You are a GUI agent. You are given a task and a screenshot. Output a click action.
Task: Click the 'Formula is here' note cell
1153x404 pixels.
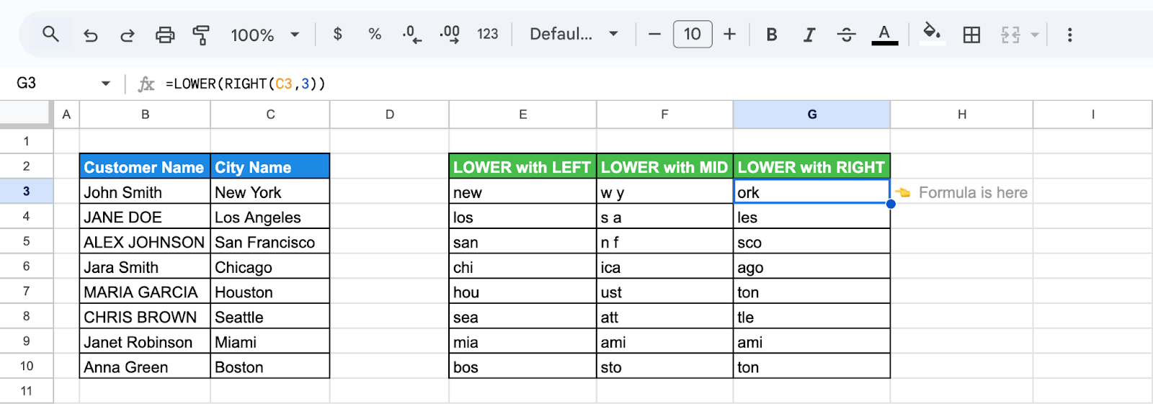pyautogui.click(x=961, y=192)
